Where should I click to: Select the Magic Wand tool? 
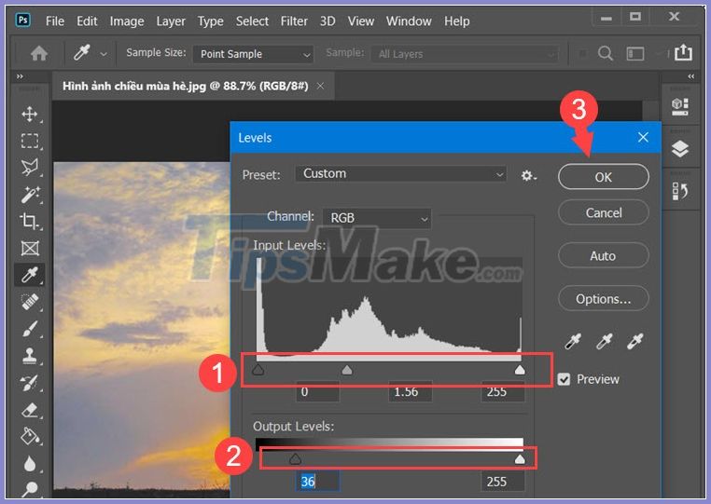[30, 195]
